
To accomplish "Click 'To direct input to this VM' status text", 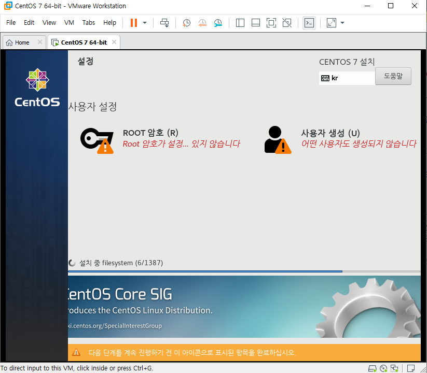I will [x=77, y=368].
